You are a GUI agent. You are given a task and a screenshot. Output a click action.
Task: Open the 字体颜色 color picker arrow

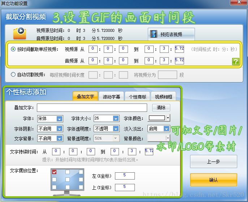coord(168,118)
